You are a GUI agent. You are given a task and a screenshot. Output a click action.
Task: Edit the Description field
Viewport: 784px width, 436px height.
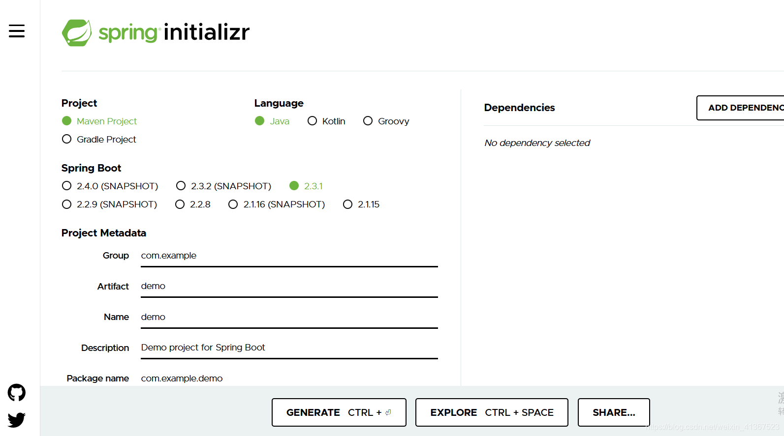point(289,348)
